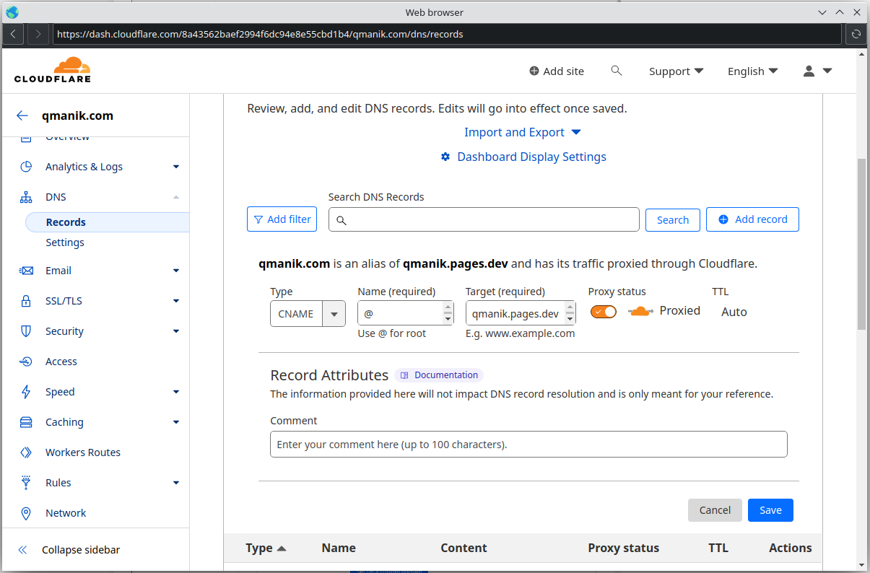Click the Comment input field
870x573 pixels.
coord(528,445)
